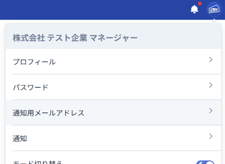Select the パスワード menu entry
225x164 pixels.
coord(31,87)
